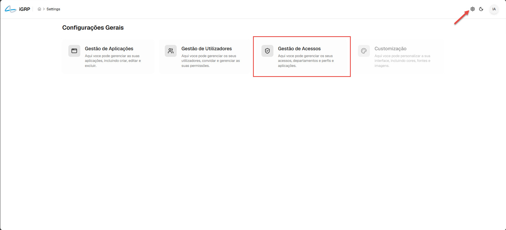Select the Settings breadcrumb item
Image resolution: width=506 pixels, height=230 pixels.
tap(53, 9)
